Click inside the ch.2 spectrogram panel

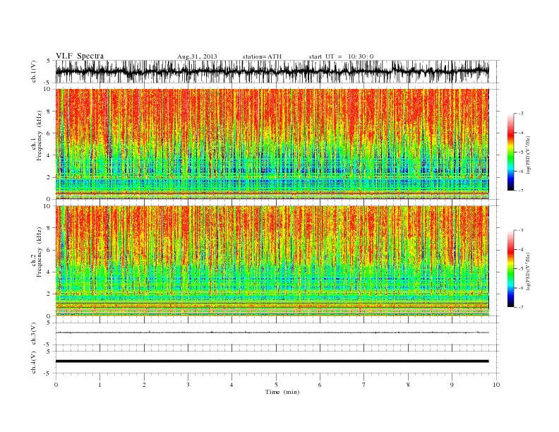(x=272, y=260)
